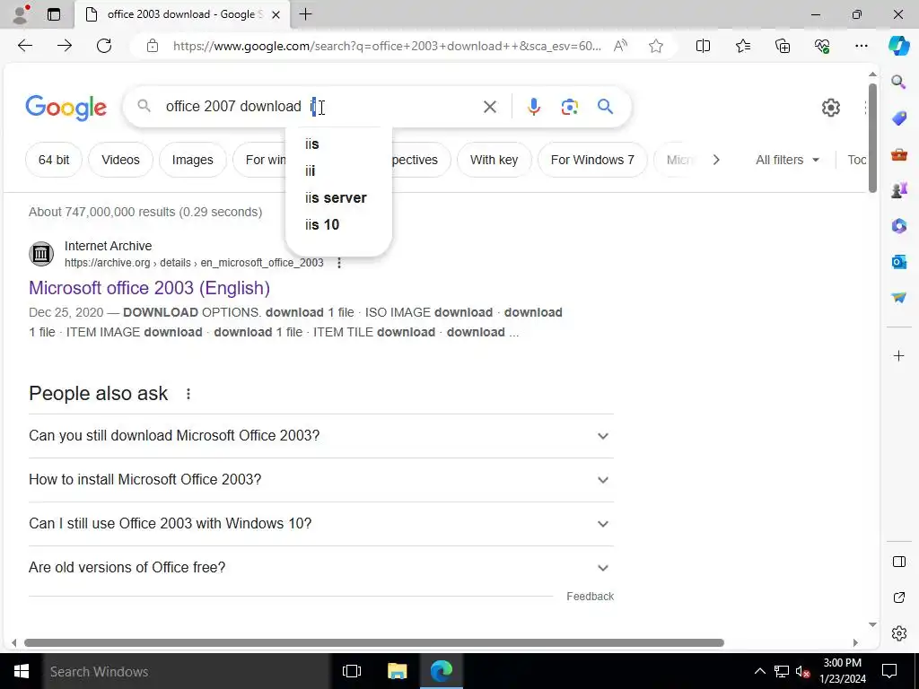Viewport: 919px width, 689px height.
Task: Open Task View on taskbar
Action: [352, 671]
